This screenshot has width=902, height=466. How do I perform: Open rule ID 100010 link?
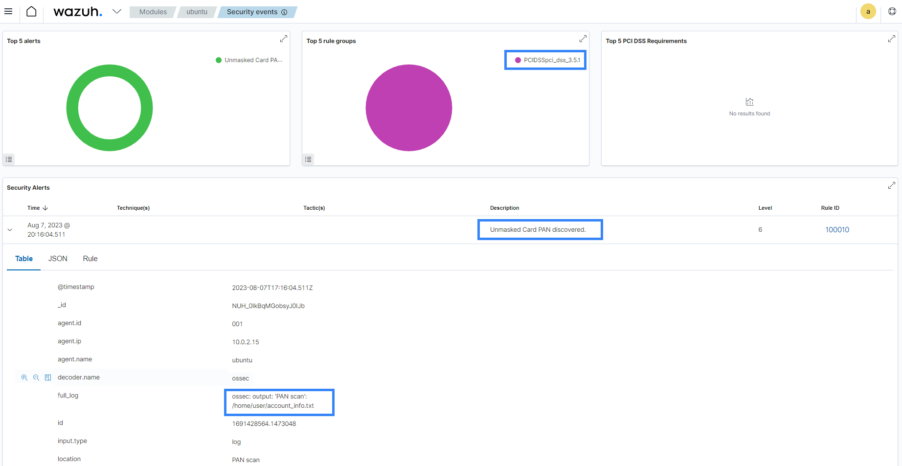[x=837, y=230]
